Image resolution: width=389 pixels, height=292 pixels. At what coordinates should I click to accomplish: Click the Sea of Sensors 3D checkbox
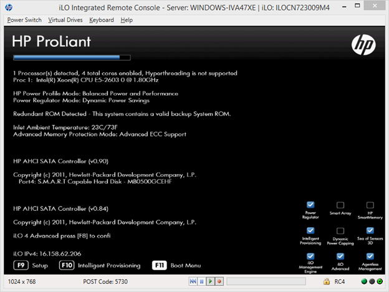[370, 231]
